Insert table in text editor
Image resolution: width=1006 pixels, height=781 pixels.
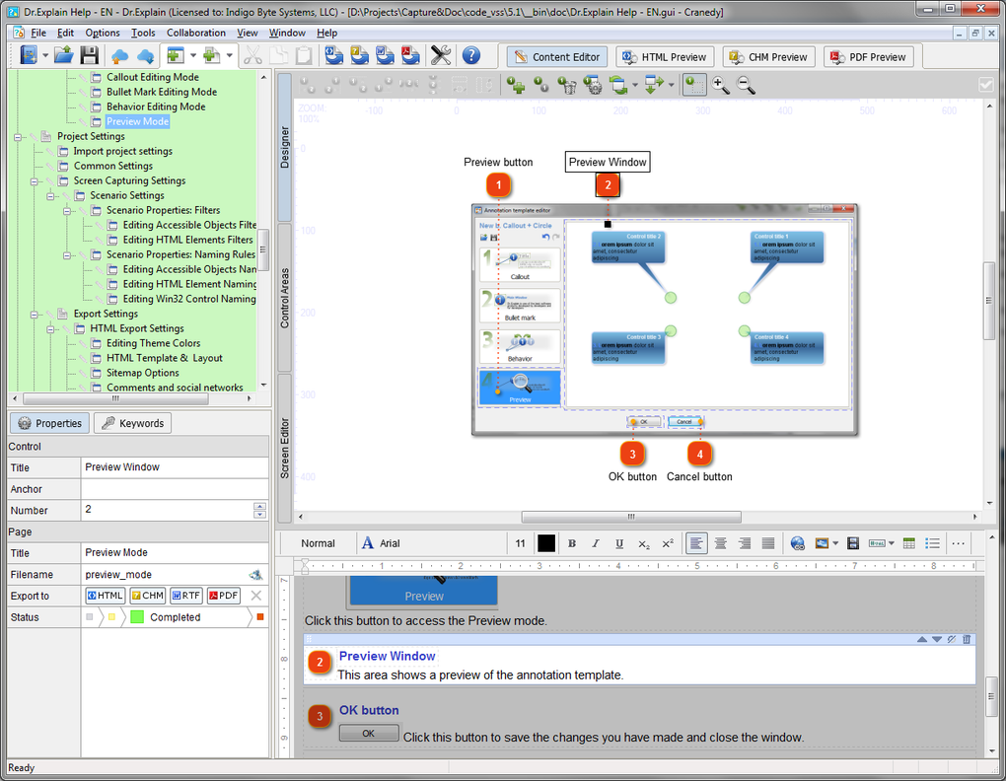[x=909, y=543]
